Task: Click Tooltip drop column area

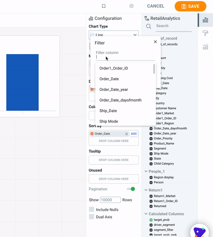Action: [x=114, y=160]
